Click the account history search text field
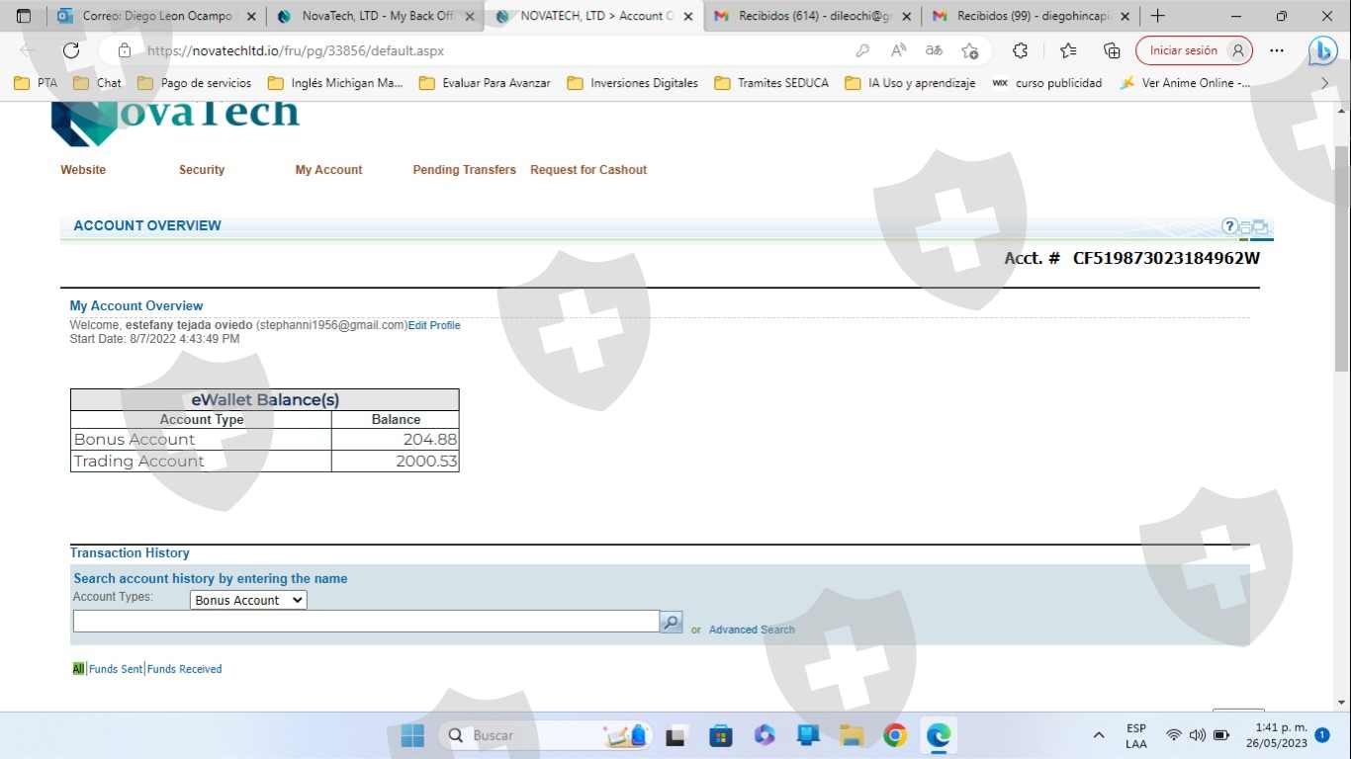1351x759 pixels. tap(366, 622)
